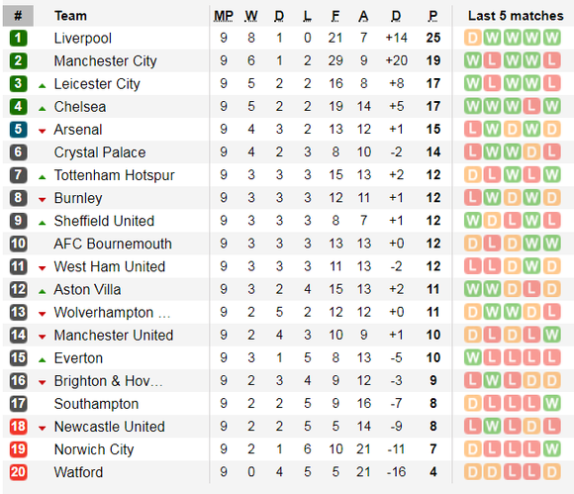Image resolution: width=574 pixels, height=494 pixels.
Task: Click Liverpool's green rank 1 badge
Action: pyautogui.click(x=18, y=38)
